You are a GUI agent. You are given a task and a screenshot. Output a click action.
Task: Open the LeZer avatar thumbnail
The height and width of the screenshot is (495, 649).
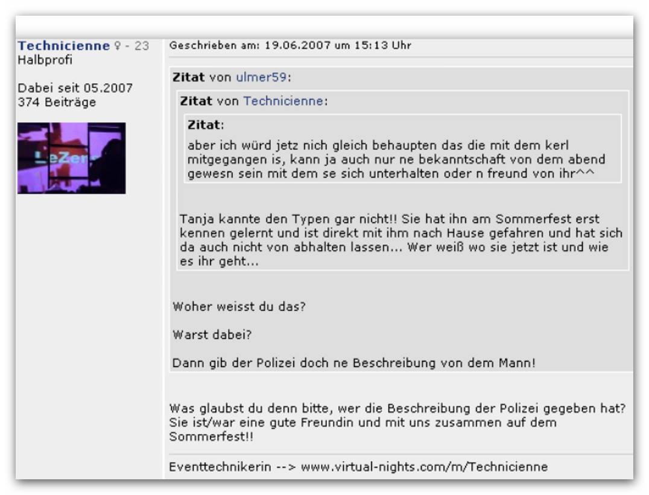[x=72, y=158]
